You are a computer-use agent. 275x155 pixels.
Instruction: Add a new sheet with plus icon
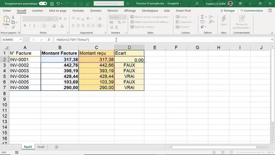pos(56,147)
